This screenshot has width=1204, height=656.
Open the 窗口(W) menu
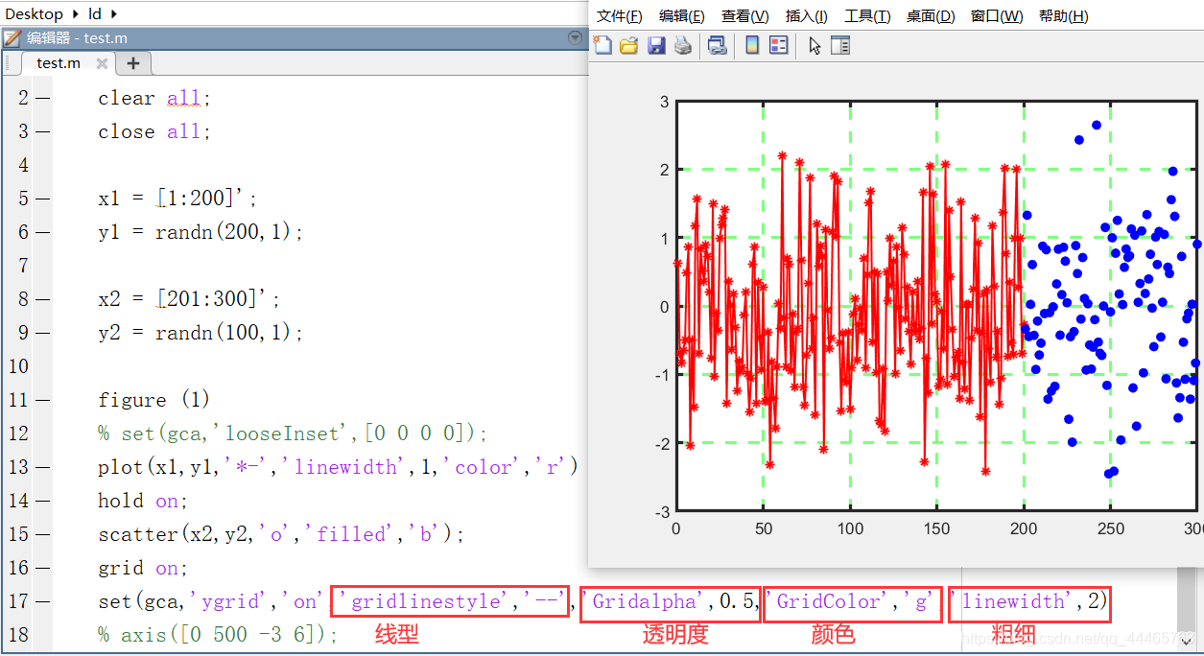(x=997, y=16)
